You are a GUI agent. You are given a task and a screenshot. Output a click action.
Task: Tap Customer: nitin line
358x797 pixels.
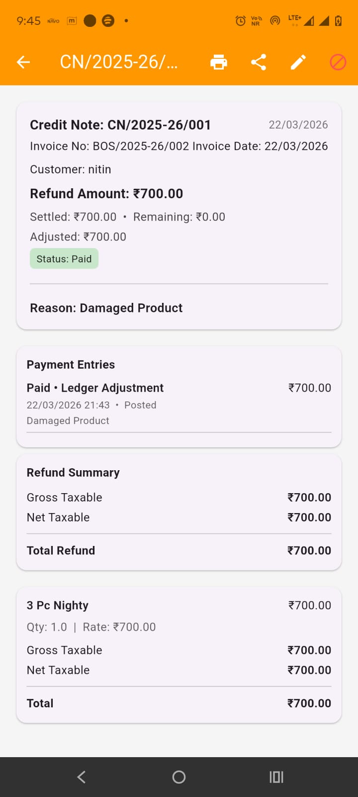coord(71,169)
